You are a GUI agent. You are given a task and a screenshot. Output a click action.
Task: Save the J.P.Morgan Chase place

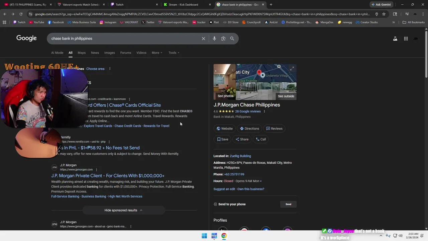[223, 139]
